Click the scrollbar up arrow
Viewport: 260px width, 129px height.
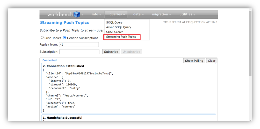(x=250, y=10)
